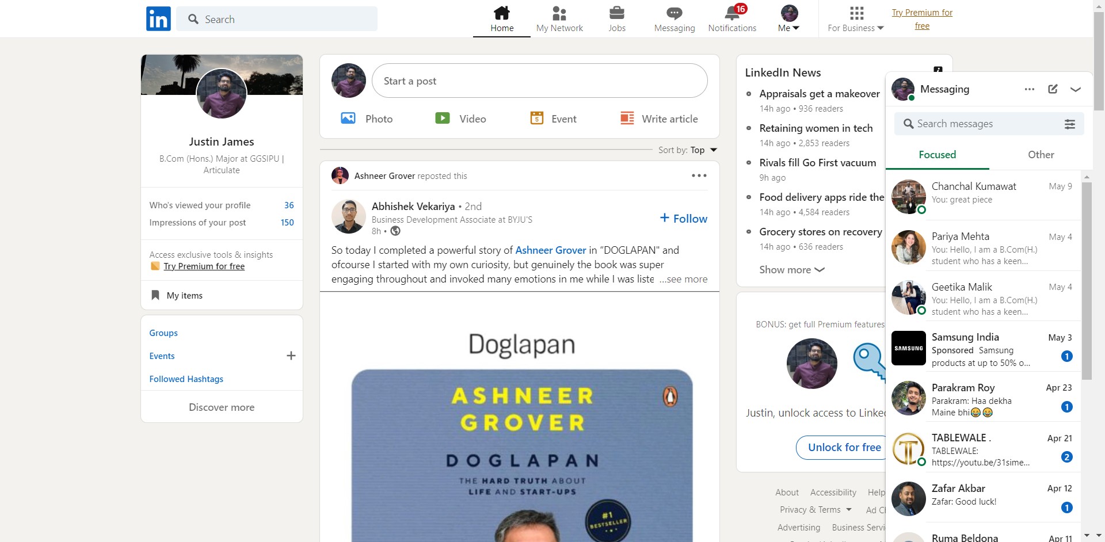Open the Advertising footer link
This screenshot has height=542, width=1105.
799,528
